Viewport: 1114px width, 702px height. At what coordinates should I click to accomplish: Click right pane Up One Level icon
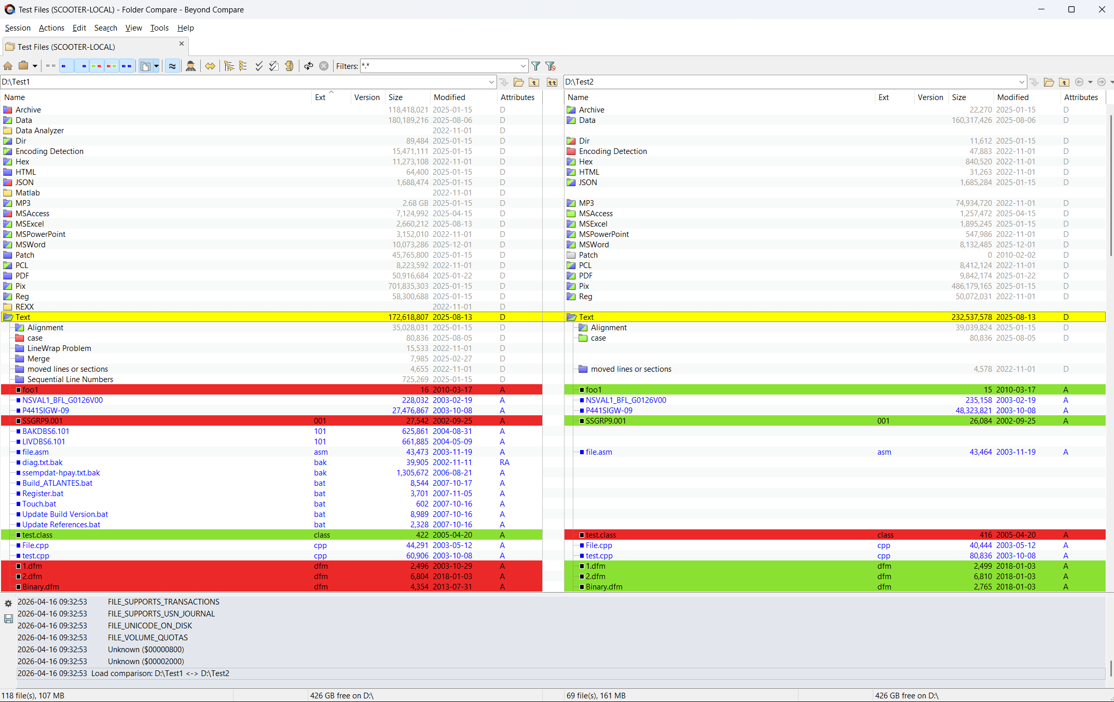[x=1064, y=82]
